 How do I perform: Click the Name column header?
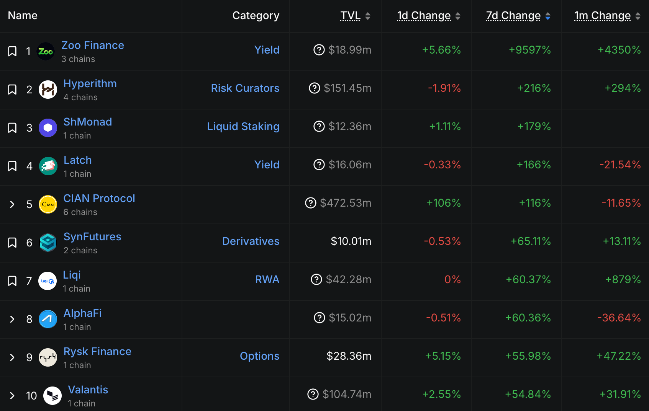(23, 15)
